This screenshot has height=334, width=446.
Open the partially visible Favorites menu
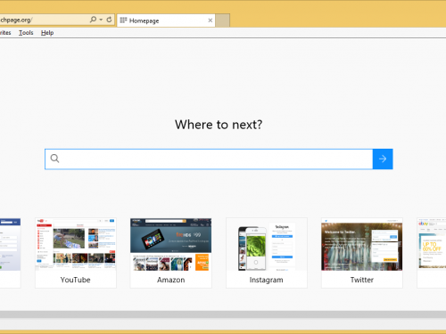(x=5, y=33)
